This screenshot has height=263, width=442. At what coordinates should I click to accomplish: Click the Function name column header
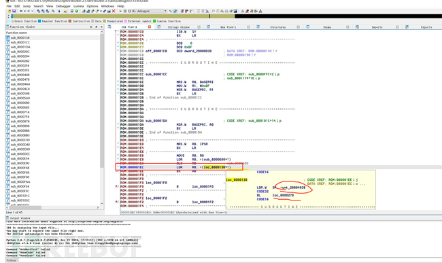click(x=52, y=33)
